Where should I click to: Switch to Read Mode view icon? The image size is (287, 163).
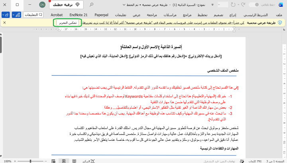pos(74,161)
